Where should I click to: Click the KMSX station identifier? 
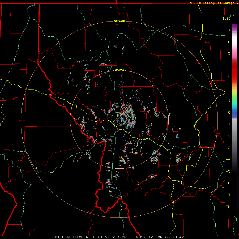(141, 237)
